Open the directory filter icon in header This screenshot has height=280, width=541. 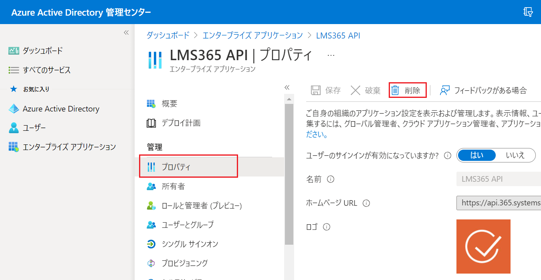(528, 12)
